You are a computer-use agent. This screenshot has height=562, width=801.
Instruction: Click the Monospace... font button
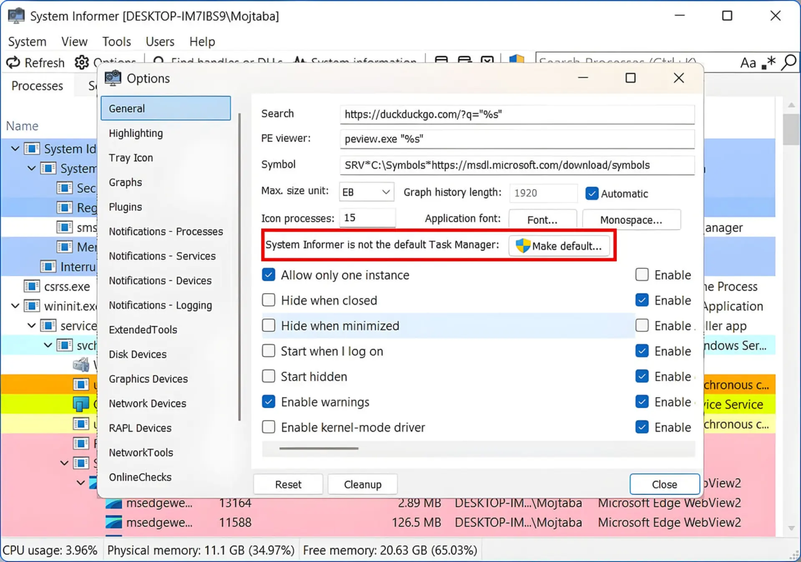pyautogui.click(x=631, y=219)
